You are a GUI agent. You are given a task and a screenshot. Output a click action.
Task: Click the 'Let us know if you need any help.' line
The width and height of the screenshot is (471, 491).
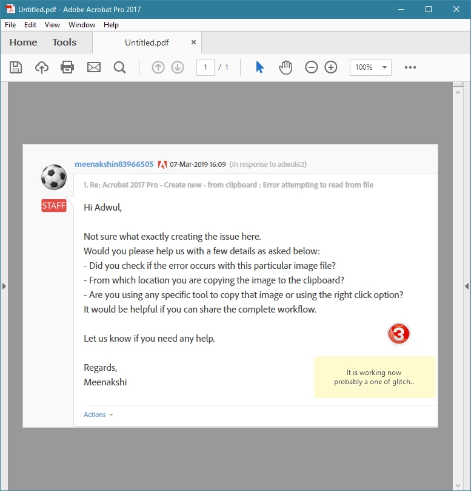point(149,339)
